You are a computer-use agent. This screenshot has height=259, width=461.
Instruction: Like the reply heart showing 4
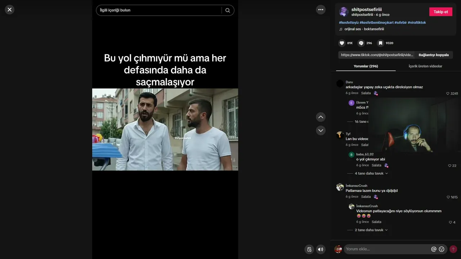click(450, 222)
